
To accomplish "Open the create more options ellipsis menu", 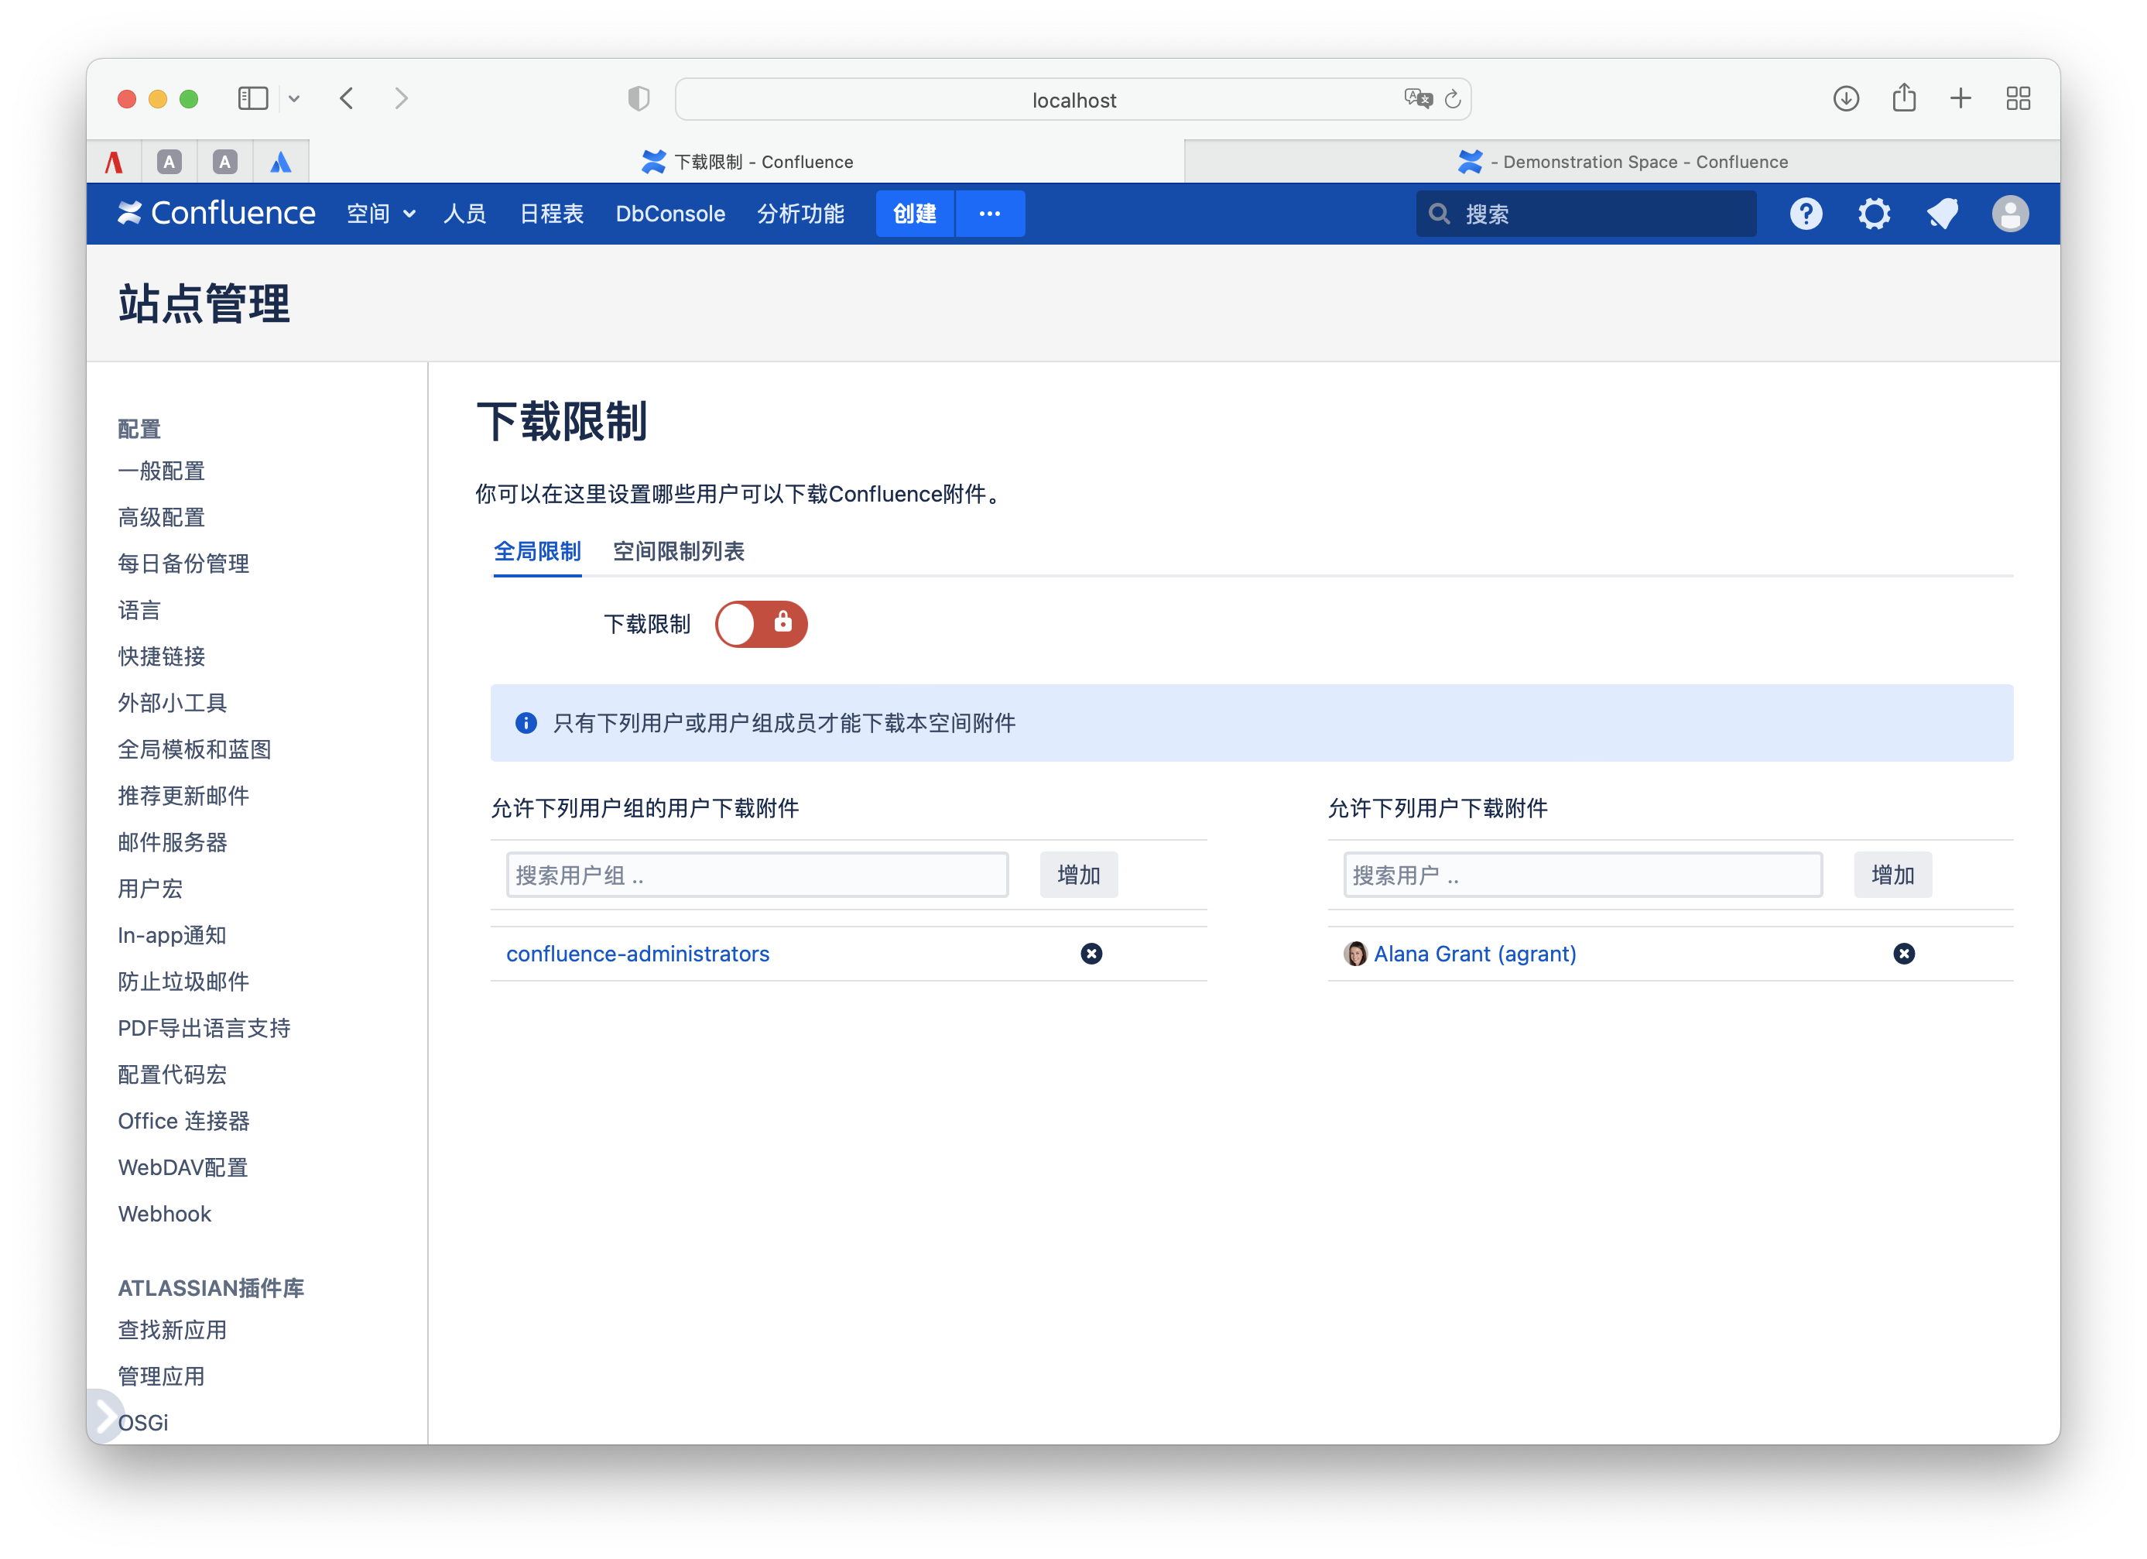I will point(989,214).
